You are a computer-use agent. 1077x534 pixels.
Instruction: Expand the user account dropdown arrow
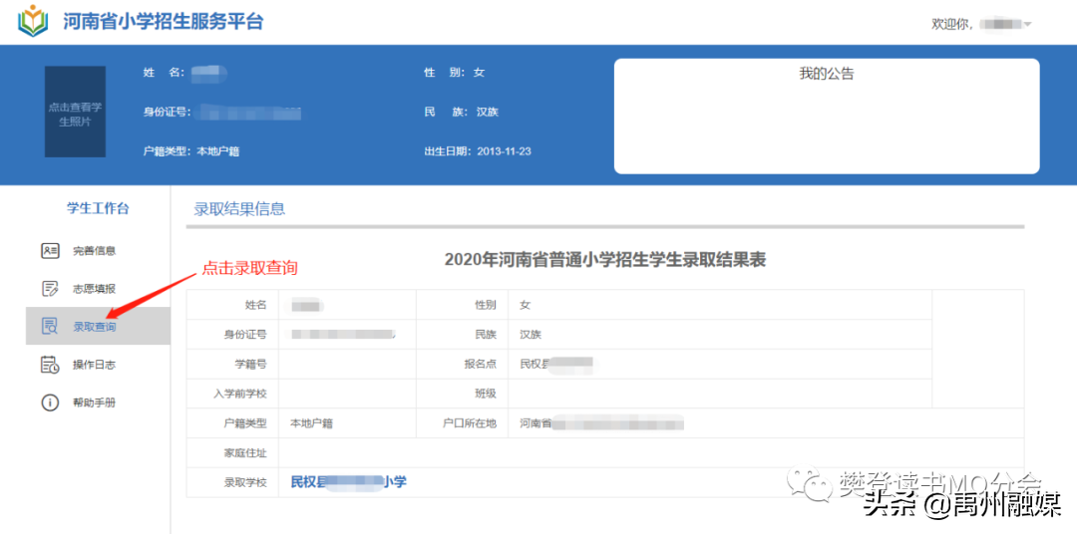[x=1027, y=24]
